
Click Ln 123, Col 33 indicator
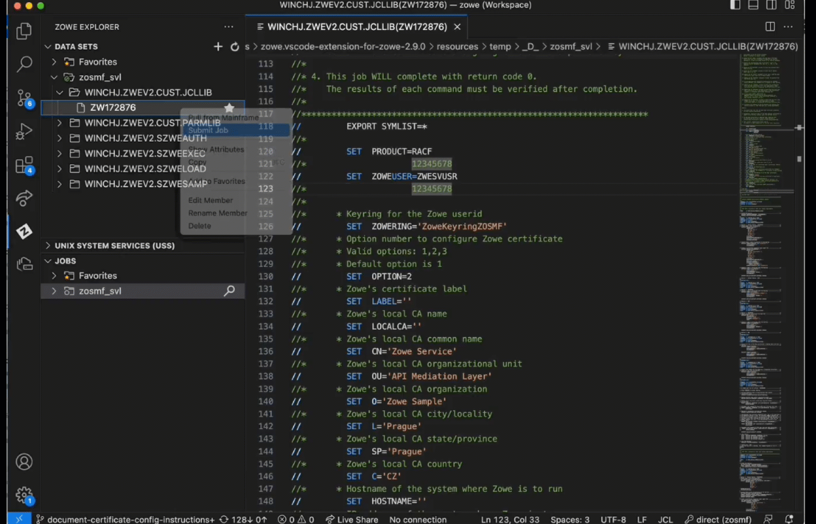click(x=510, y=519)
